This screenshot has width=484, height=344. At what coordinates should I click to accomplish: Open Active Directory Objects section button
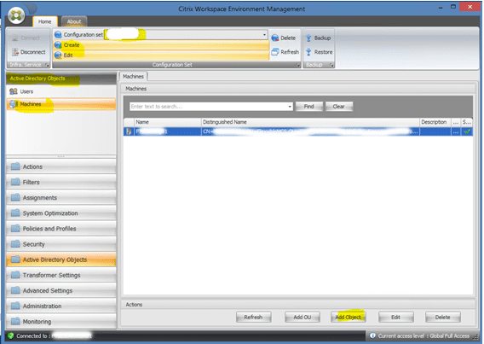(x=61, y=259)
